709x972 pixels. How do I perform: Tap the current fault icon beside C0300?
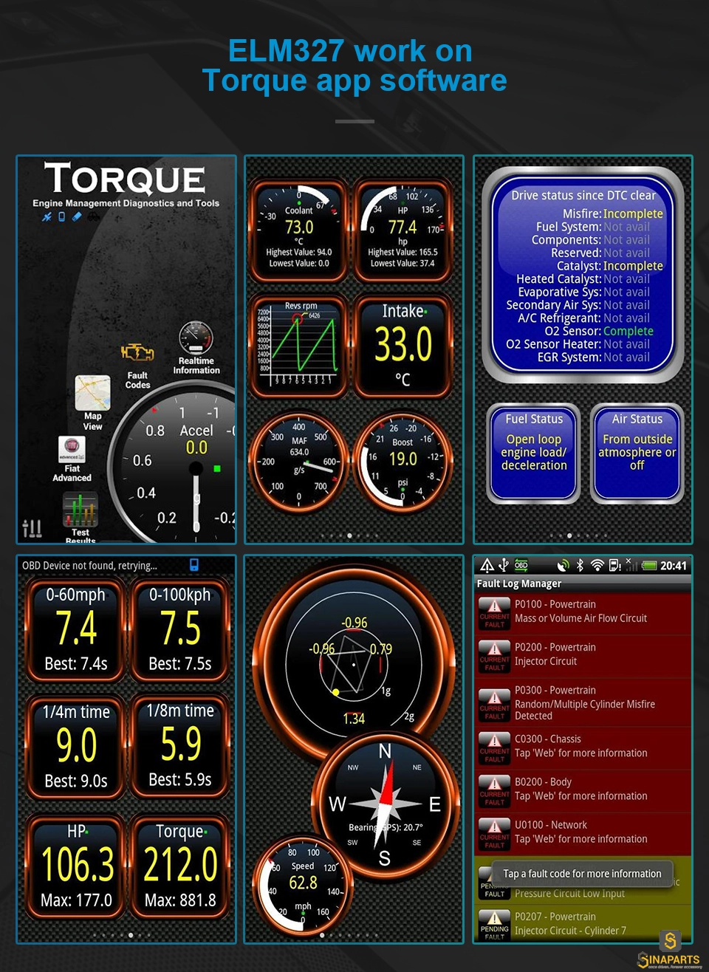pyautogui.click(x=495, y=747)
